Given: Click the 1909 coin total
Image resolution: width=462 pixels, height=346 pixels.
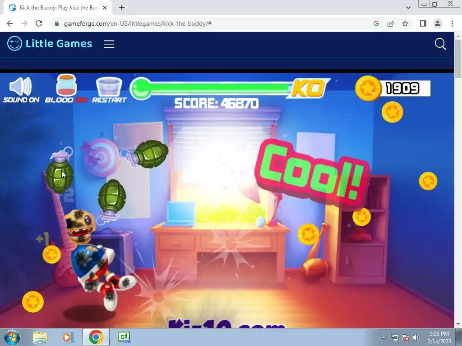Looking at the screenshot, I should pyautogui.click(x=402, y=88).
